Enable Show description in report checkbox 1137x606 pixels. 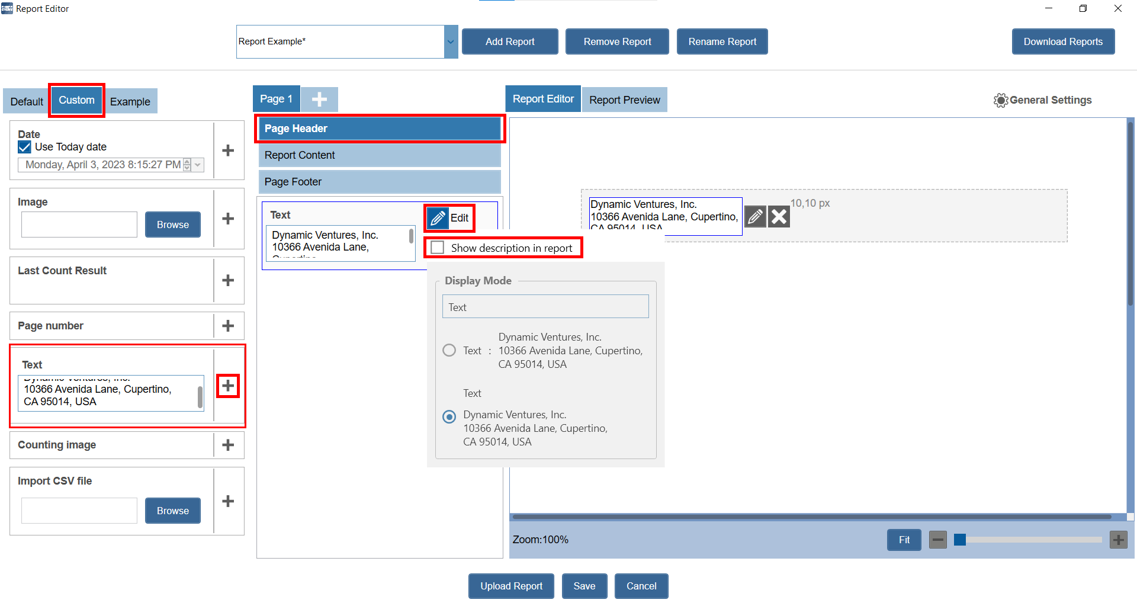[438, 248]
